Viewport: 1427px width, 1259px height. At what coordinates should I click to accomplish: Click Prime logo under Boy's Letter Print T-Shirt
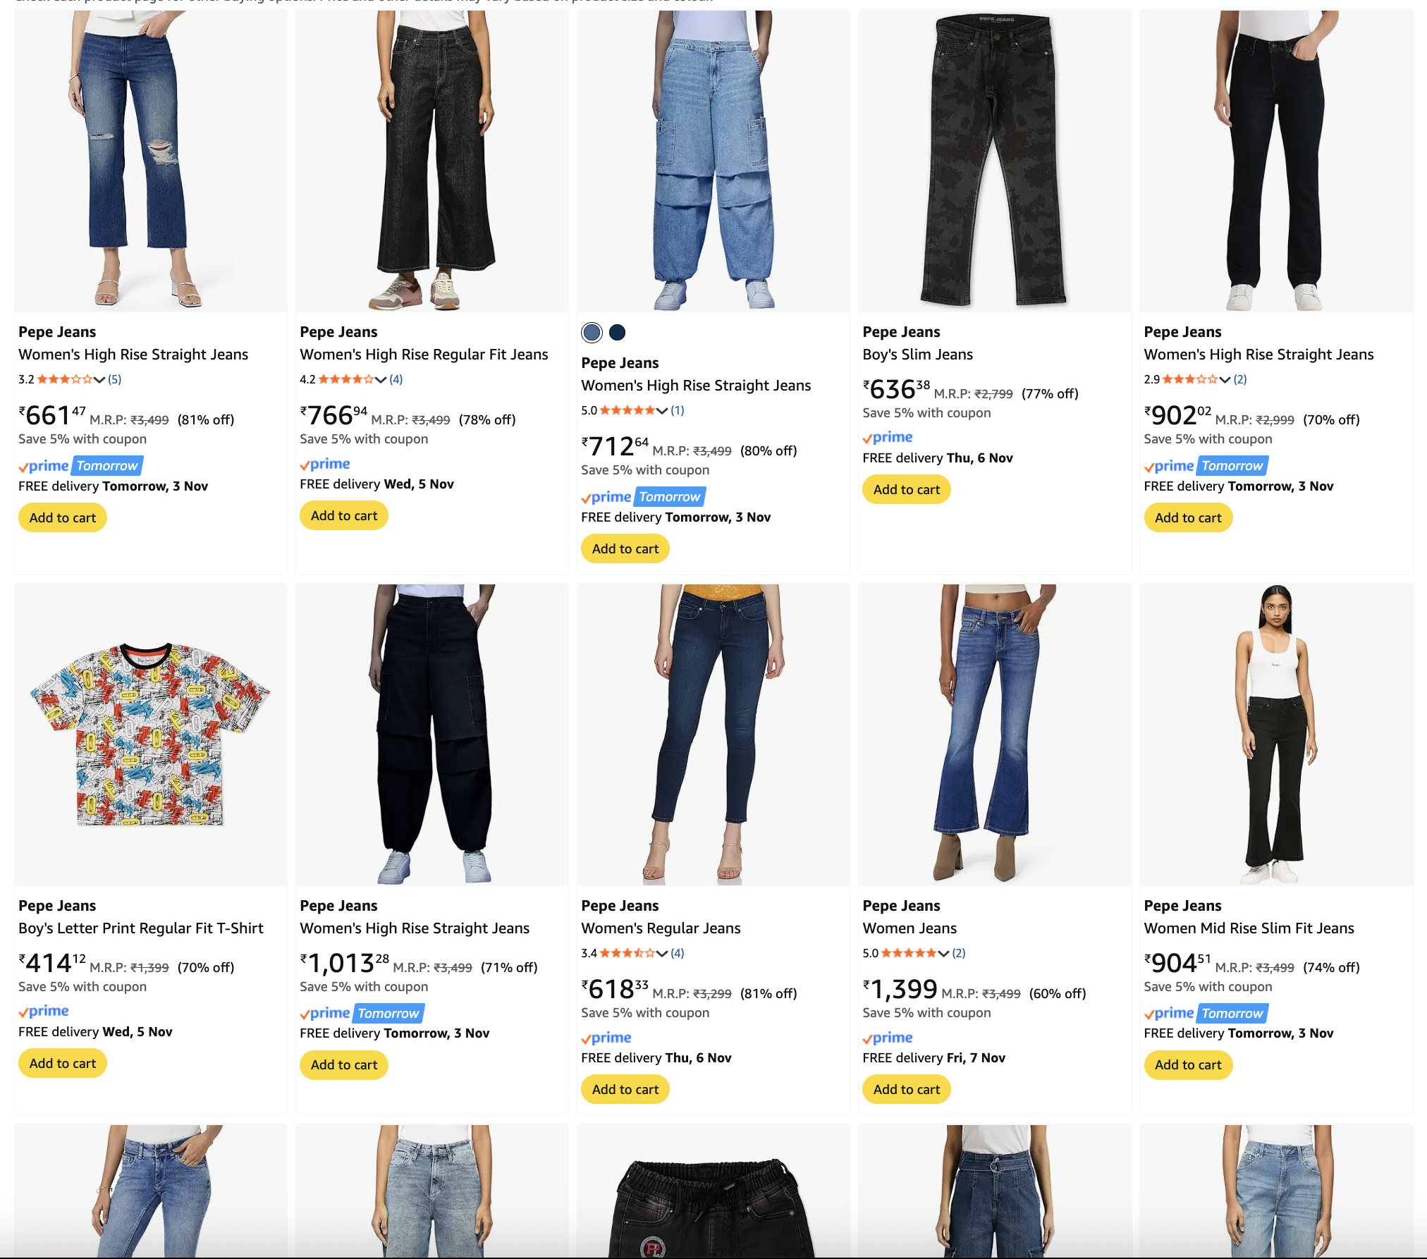[x=44, y=1012]
